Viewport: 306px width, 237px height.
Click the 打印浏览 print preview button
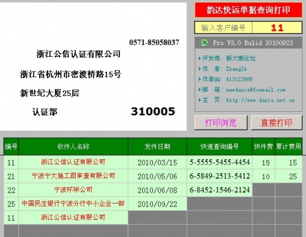click(221, 123)
